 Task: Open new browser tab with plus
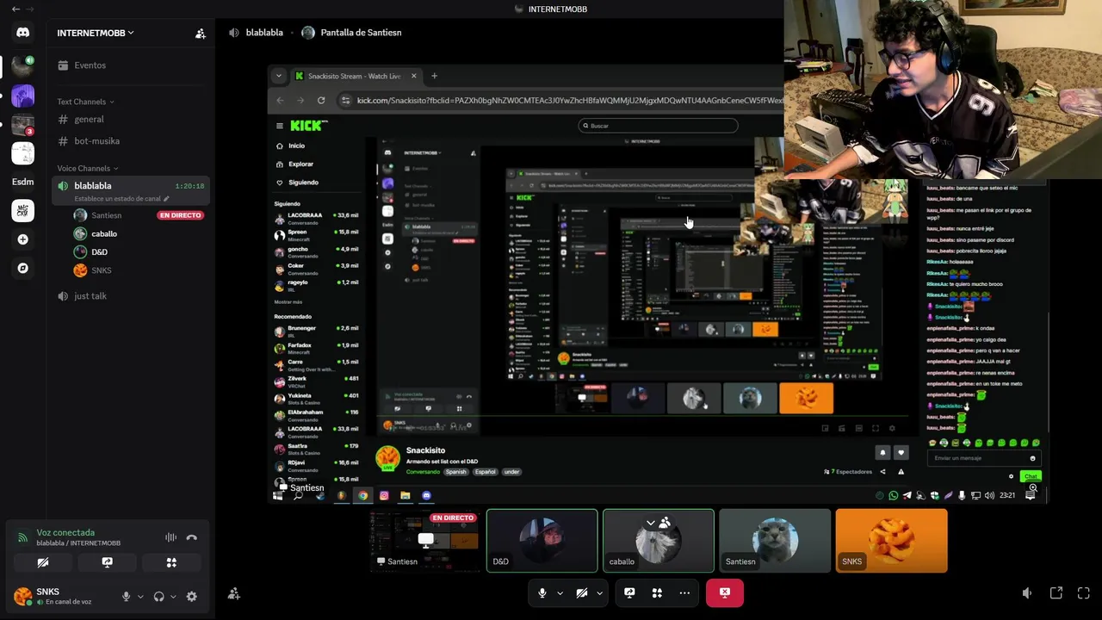point(434,76)
